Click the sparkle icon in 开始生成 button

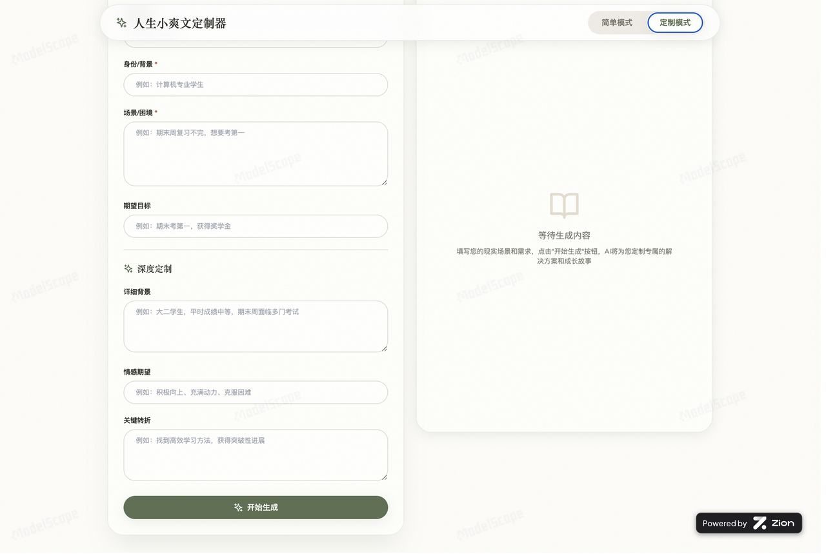[238, 508]
